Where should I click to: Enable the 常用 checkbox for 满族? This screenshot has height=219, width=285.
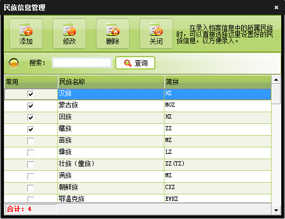point(31,176)
